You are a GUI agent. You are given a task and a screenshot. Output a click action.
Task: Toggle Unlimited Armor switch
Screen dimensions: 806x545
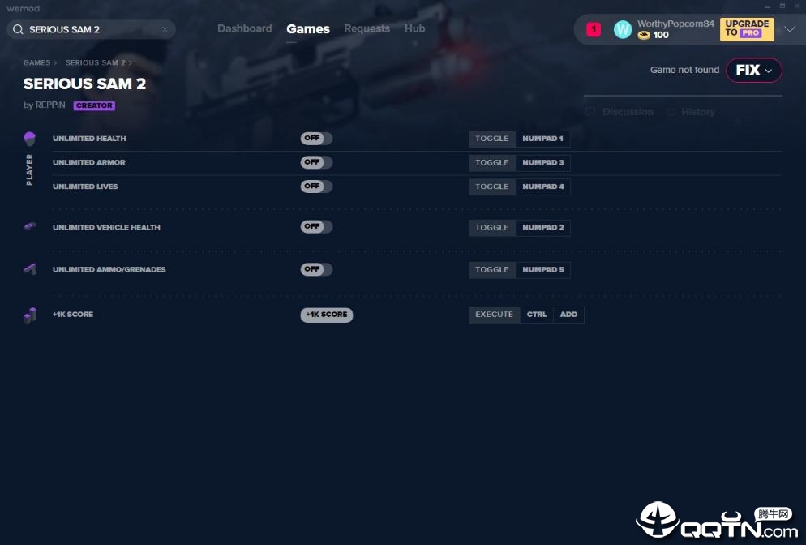pyautogui.click(x=316, y=162)
